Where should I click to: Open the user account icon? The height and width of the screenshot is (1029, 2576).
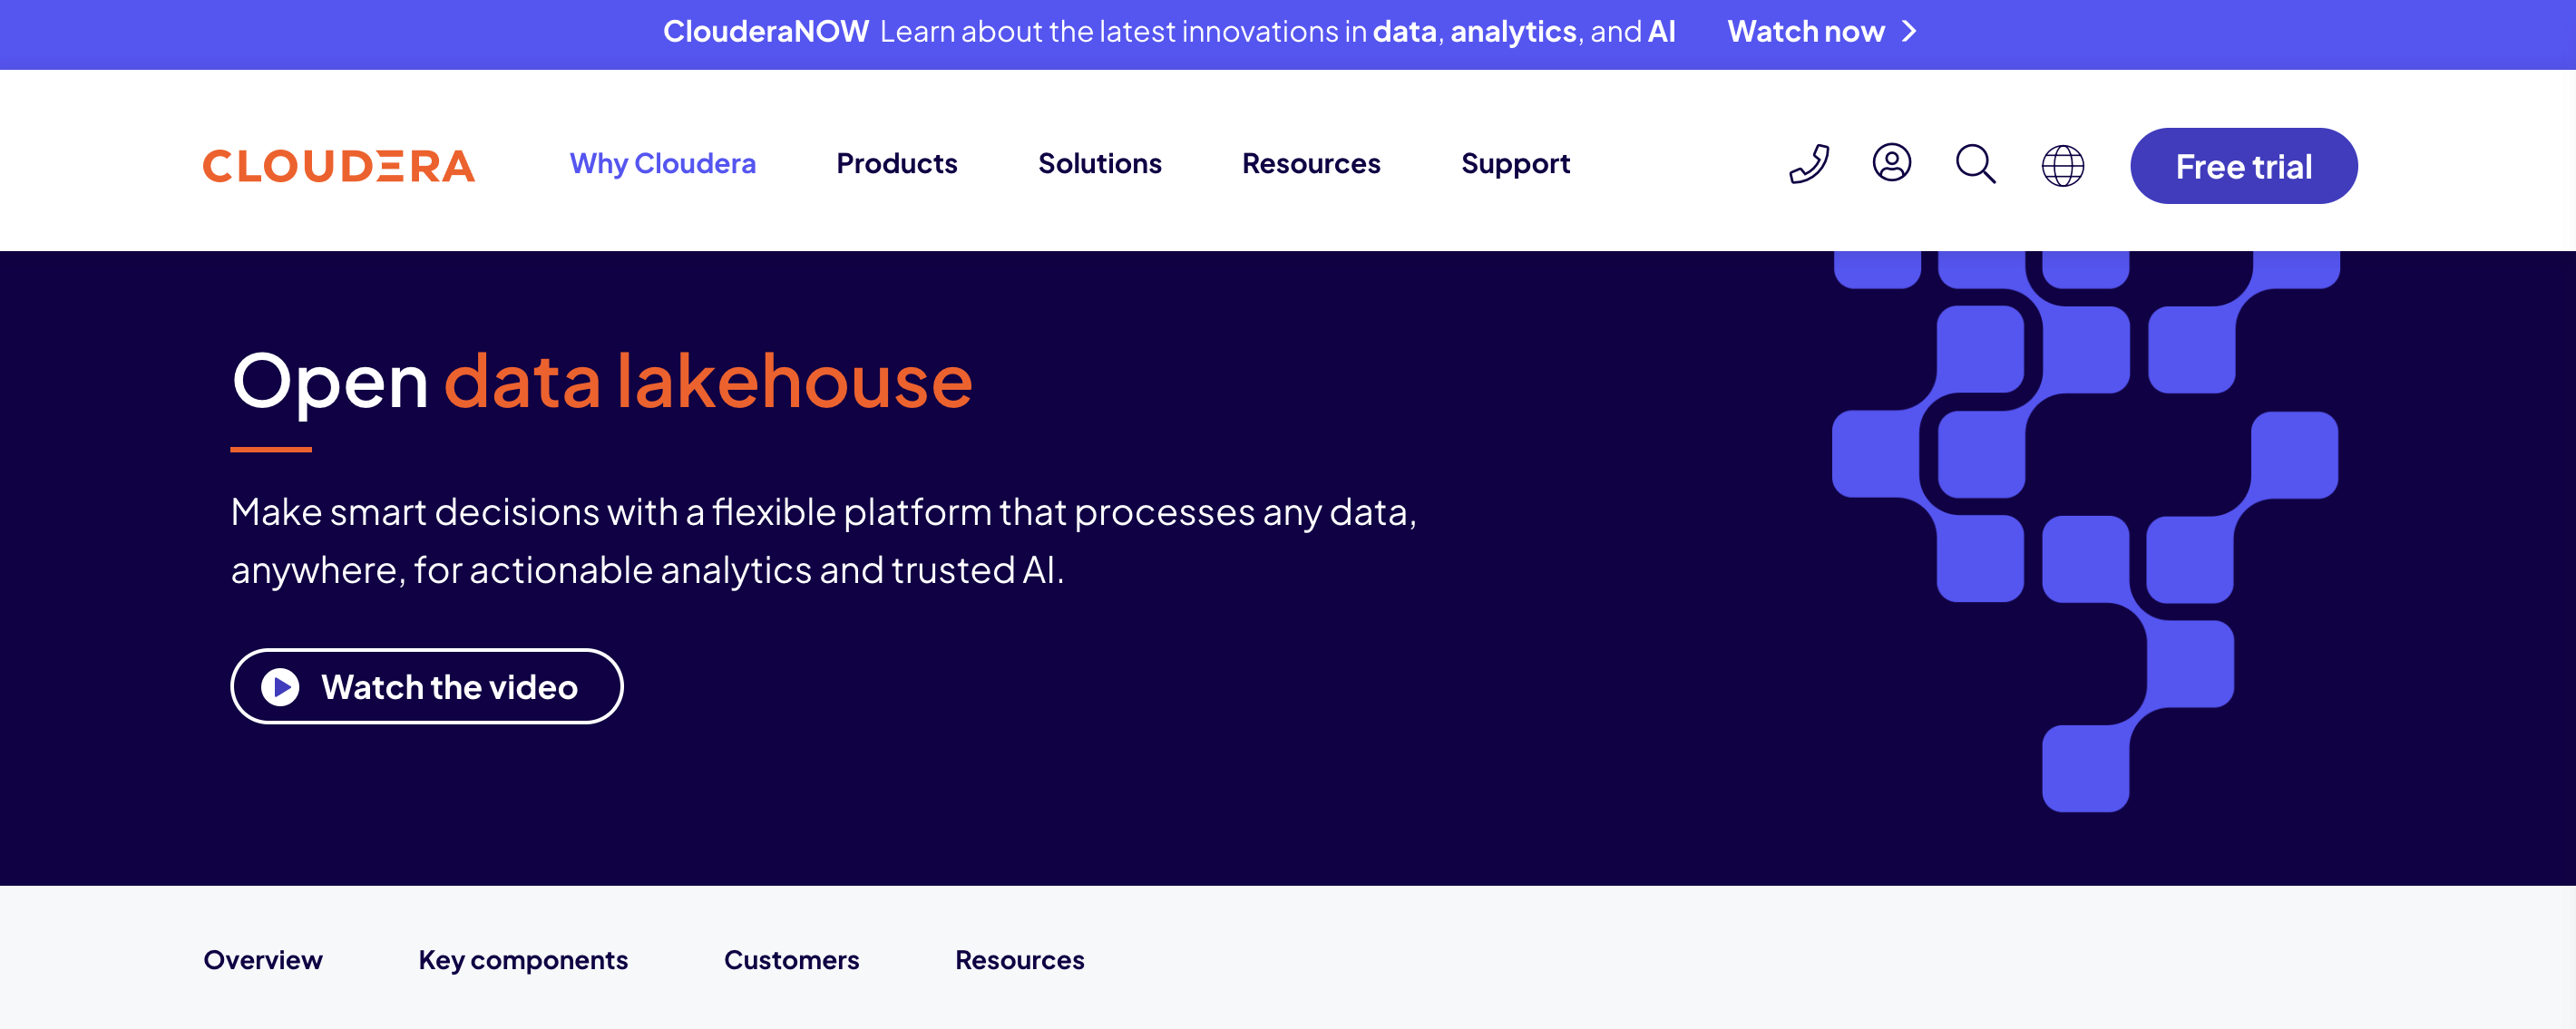[x=1891, y=162]
